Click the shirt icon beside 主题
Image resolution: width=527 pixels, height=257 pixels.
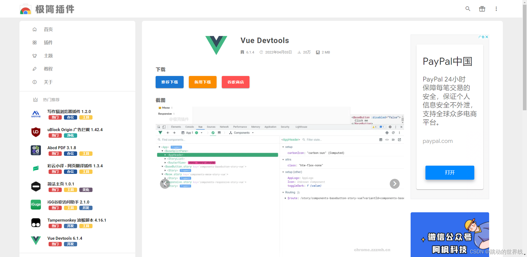click(35, 56)
